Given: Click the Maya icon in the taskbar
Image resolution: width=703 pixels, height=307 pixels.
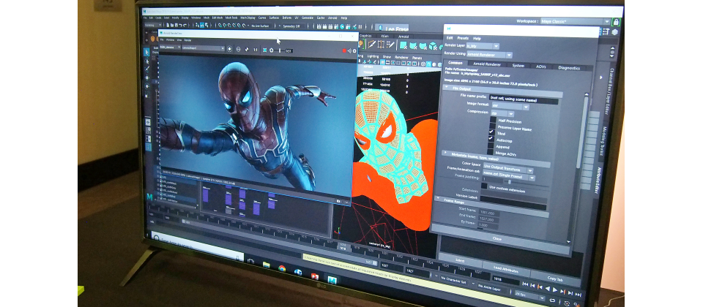Looking at the screenshot, I should click(x=332, y=281).
